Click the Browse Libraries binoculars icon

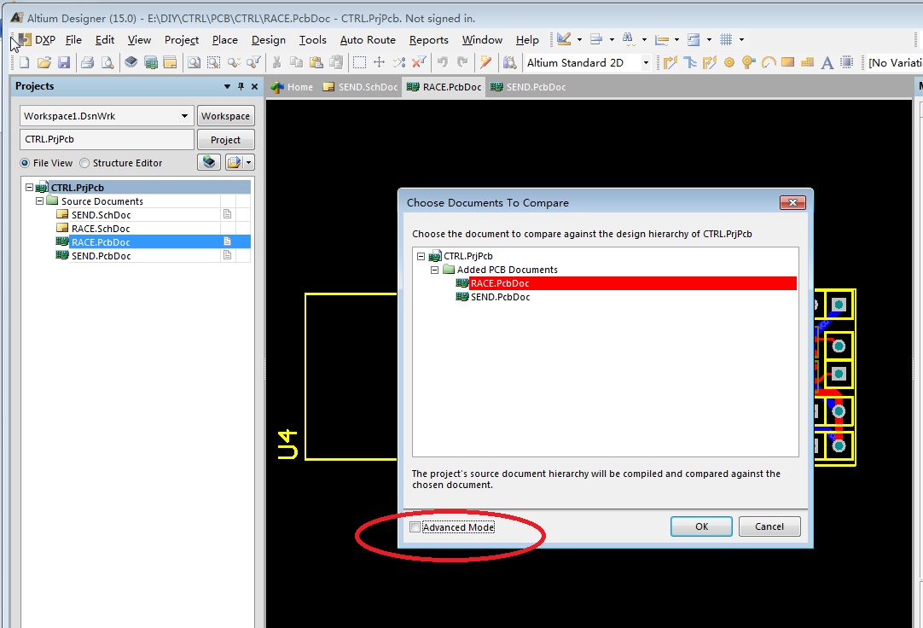[510, 62]
